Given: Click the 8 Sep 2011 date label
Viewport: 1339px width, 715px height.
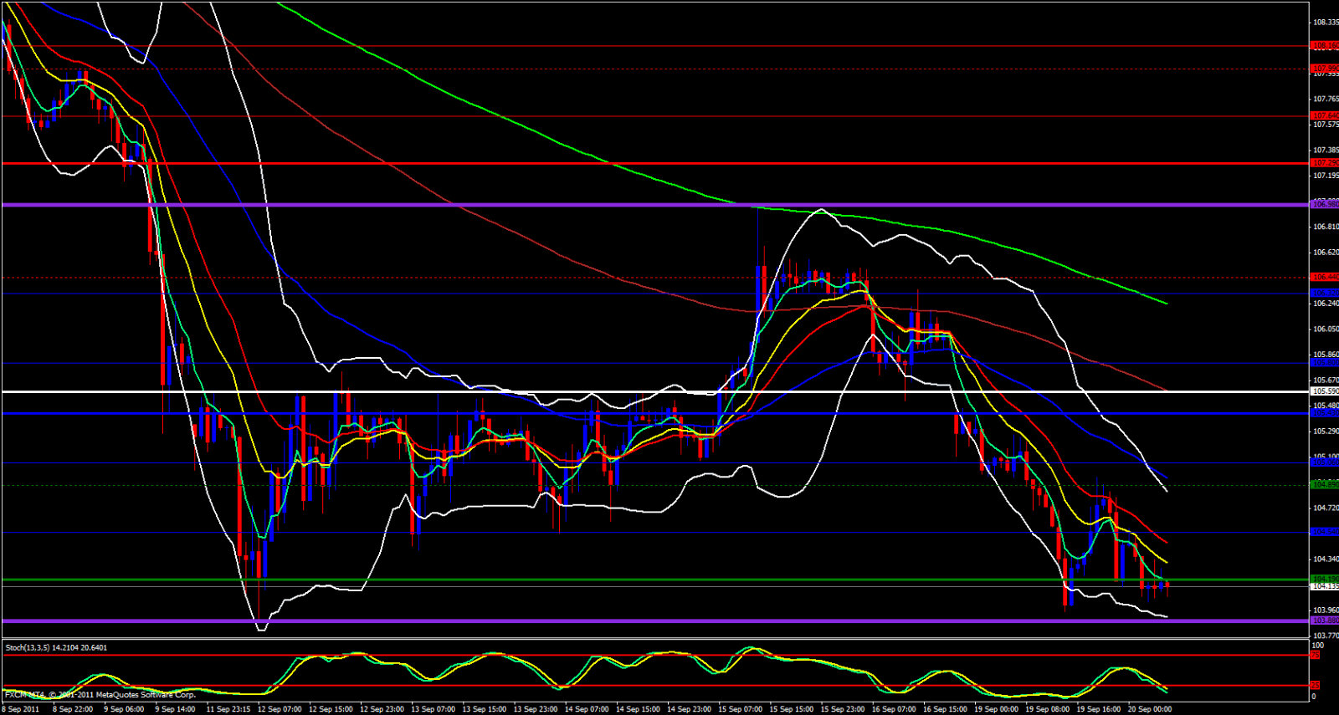Looking at the screenshot, I should tap(23, 709).
